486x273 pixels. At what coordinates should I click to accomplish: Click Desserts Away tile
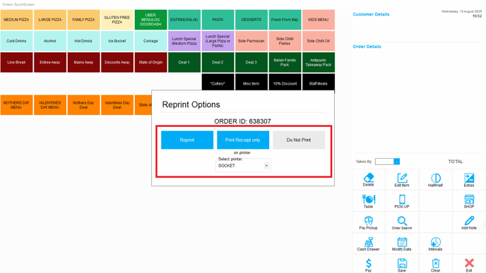117,62
